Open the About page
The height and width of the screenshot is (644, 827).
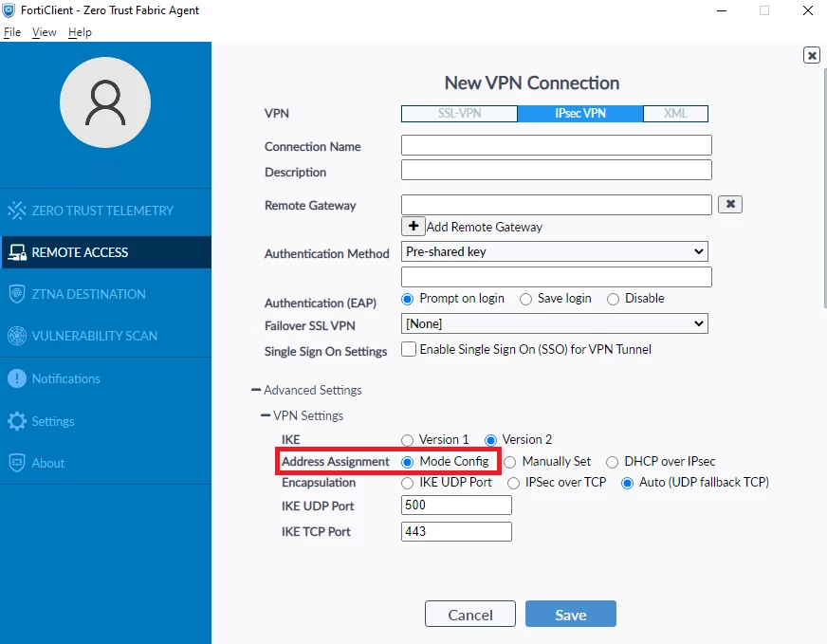point(105,463)
